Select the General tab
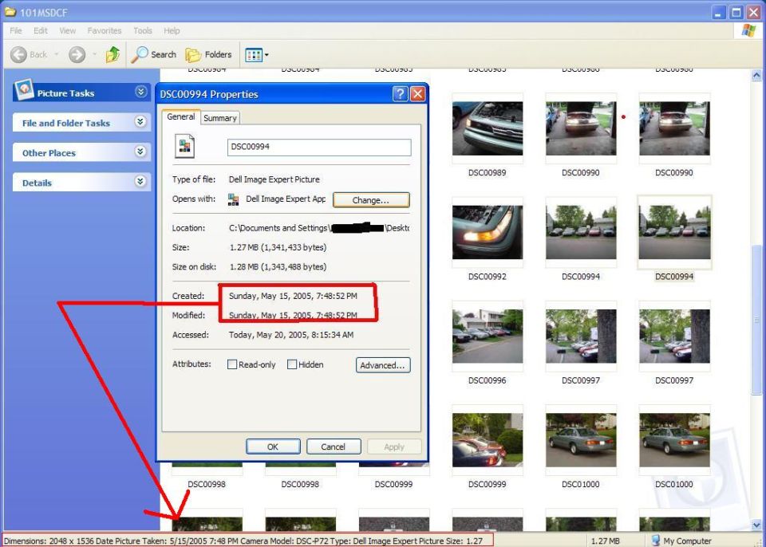This screenshot has width=766, height=547. (181, 116)
